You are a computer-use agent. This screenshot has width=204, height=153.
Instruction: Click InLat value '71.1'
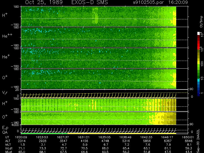pos(22,148)
